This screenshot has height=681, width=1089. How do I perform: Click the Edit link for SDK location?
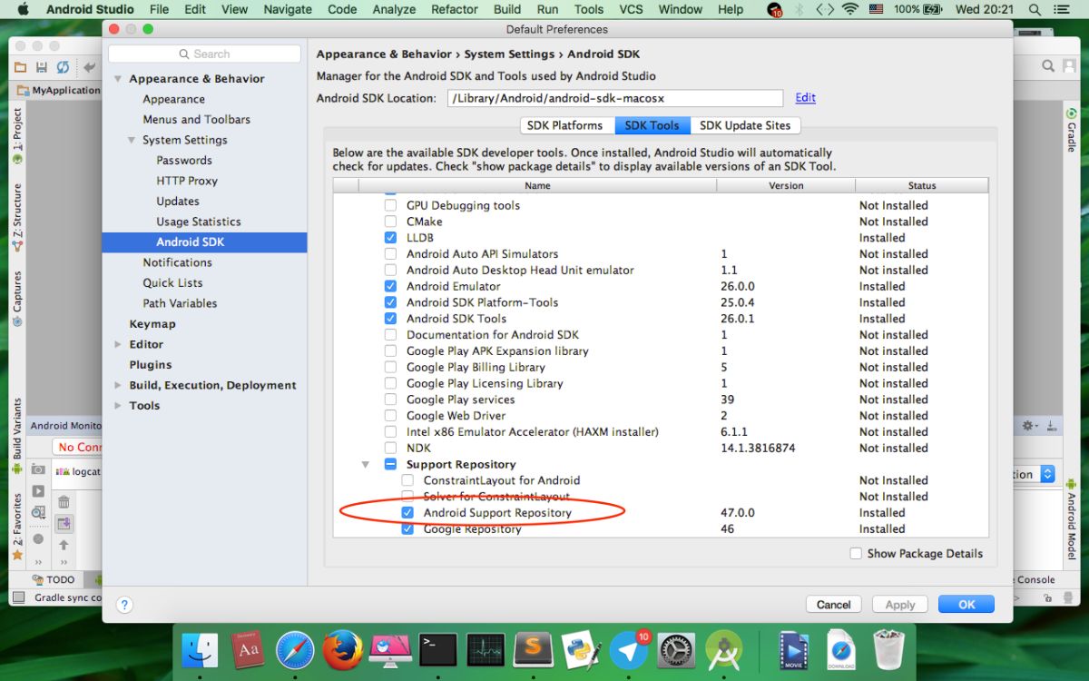[x=805, y=98]
